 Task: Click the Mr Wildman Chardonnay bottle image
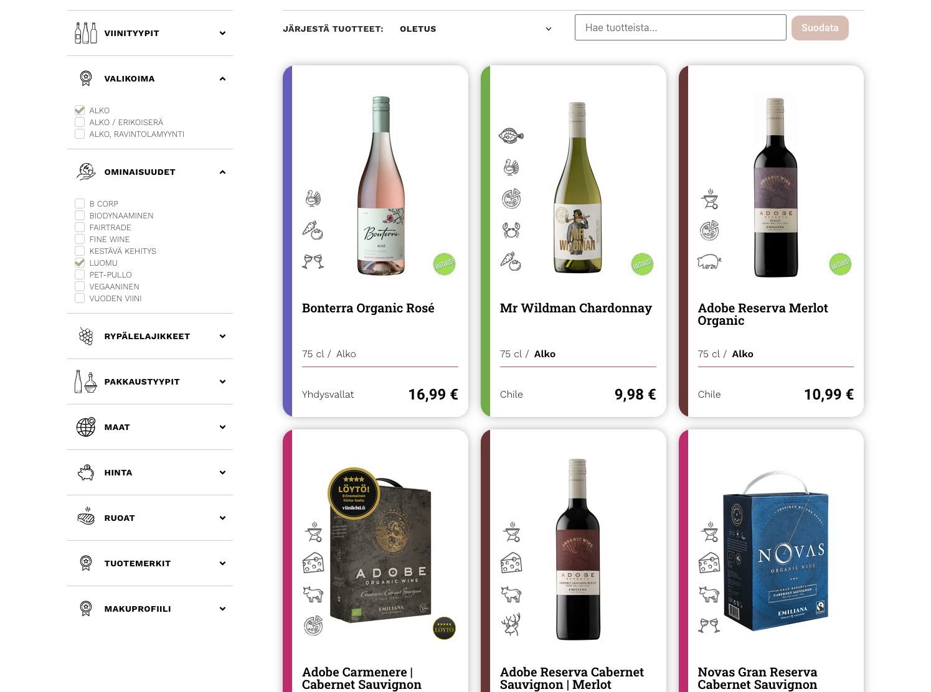(578, 187)
